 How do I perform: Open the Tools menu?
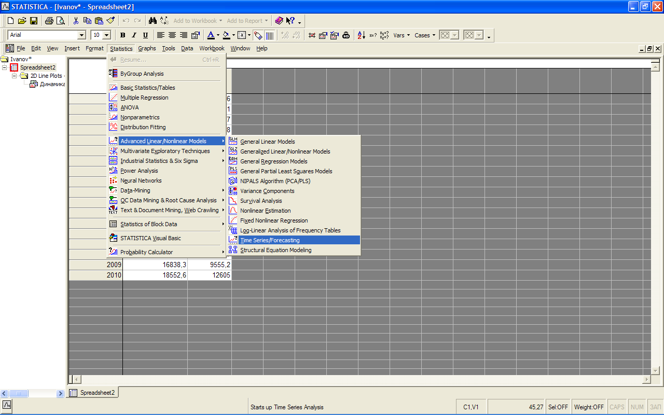coord(169,48)
